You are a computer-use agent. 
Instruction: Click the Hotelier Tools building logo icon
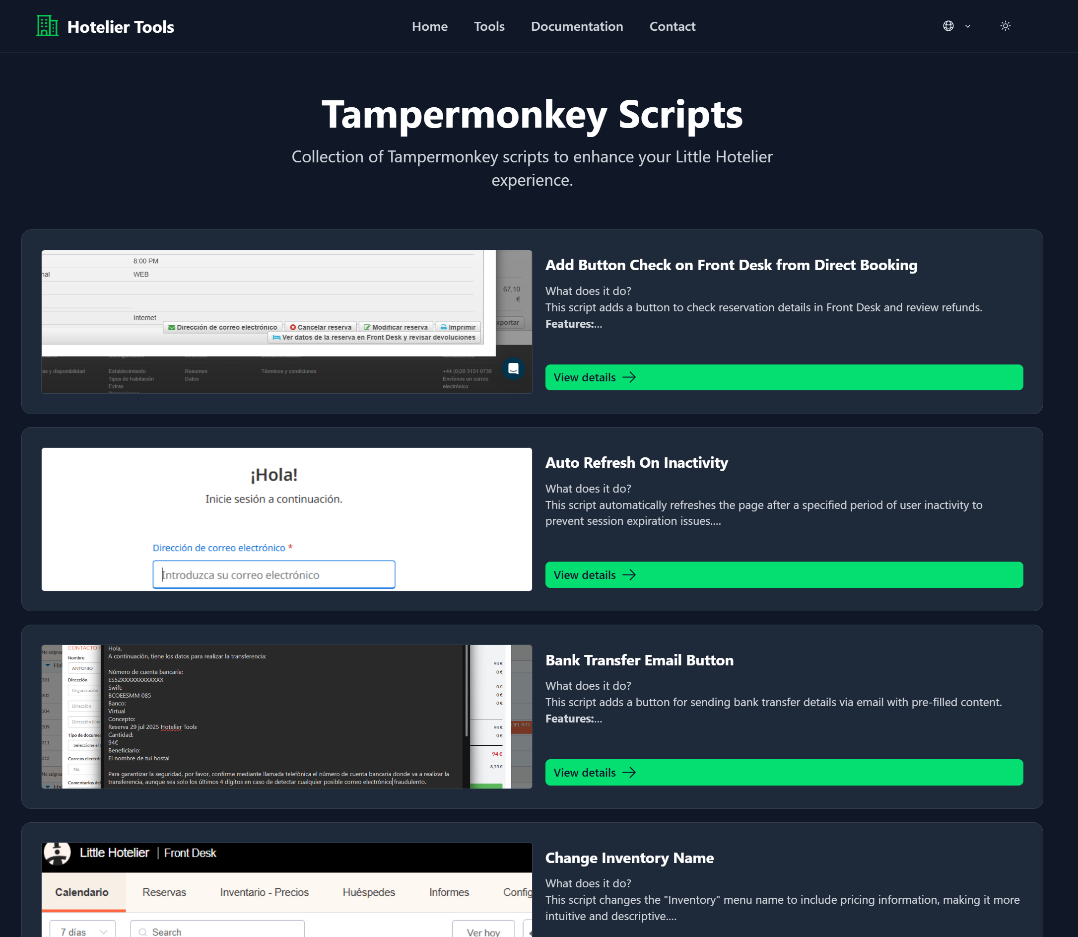pos(47,26)
